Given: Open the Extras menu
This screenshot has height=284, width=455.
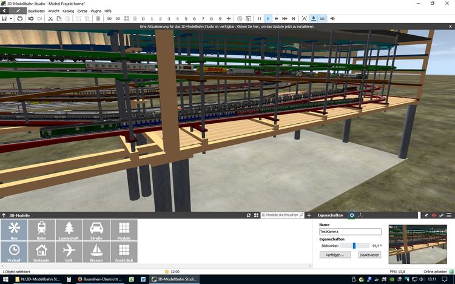Looking at the screenshot, I should click(83, 11).
